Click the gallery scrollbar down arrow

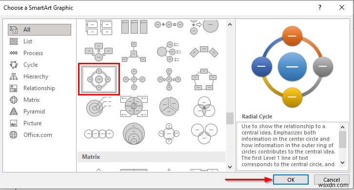click(x=230, y=167)
